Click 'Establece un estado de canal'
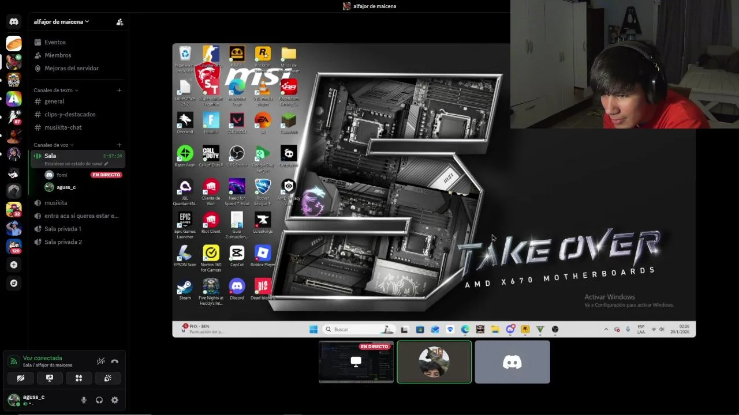This screenshot has height=415, width=739. pos(73,164)
